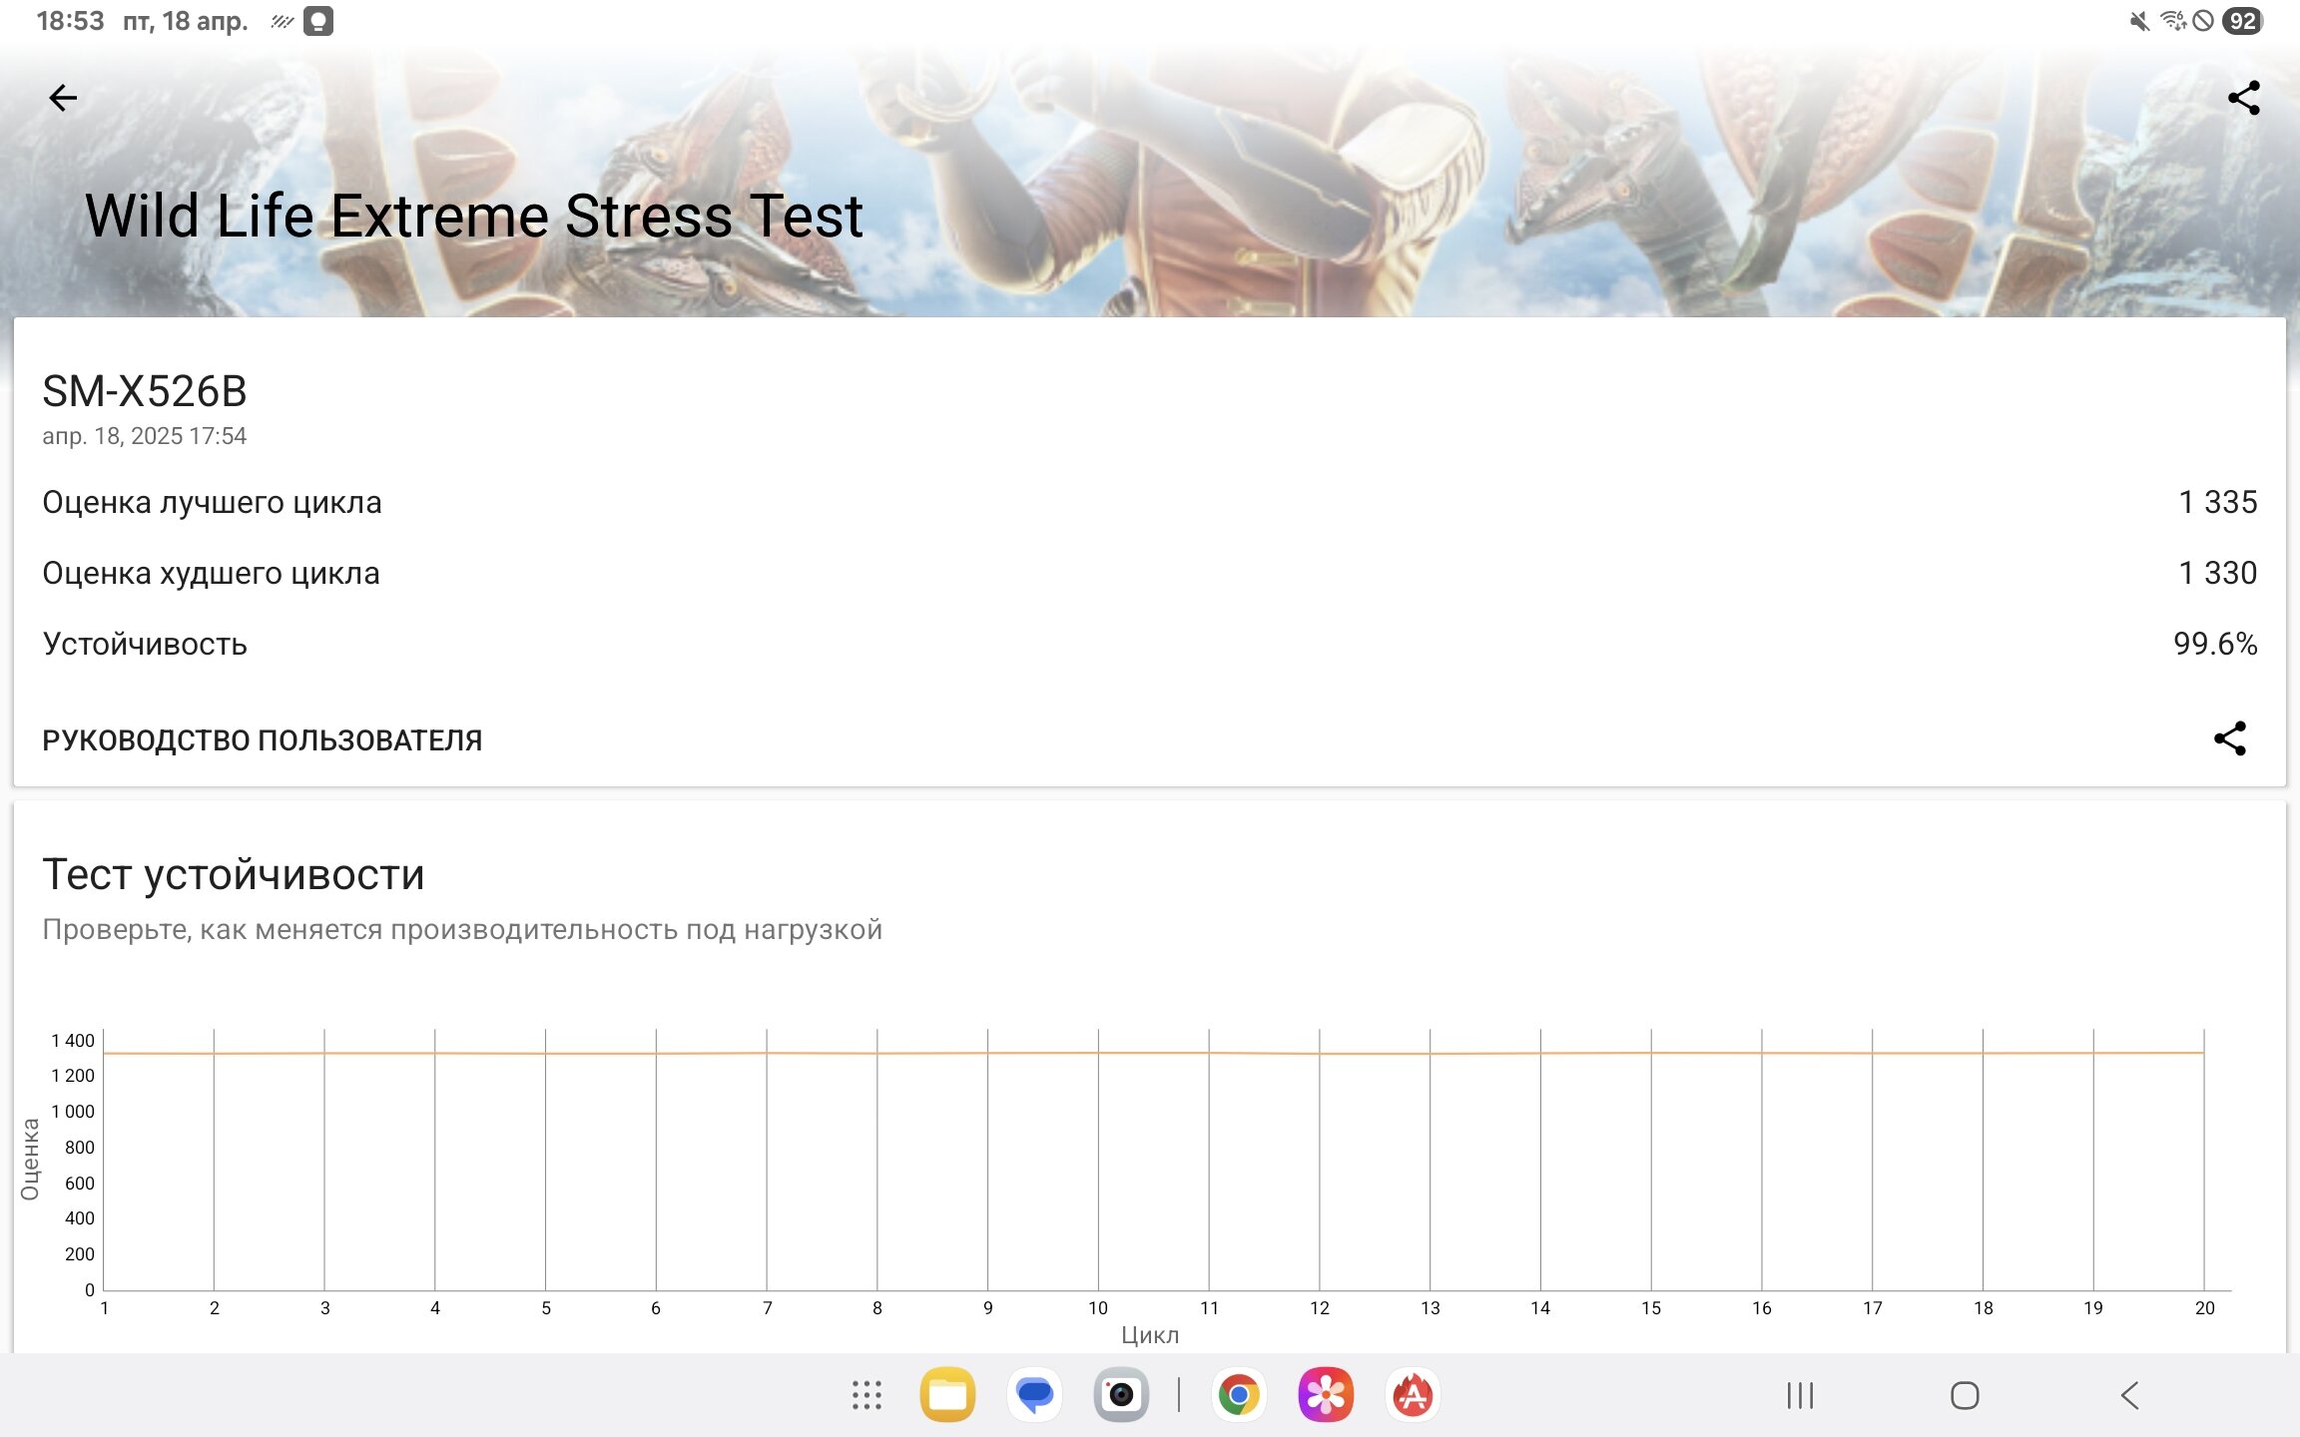Tap the Оценка худшего цикла label

point(211,573)
